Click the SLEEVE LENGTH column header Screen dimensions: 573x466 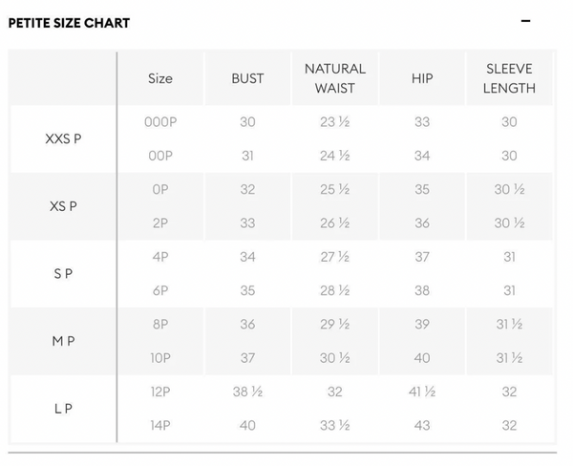click(x=509, y=78)
